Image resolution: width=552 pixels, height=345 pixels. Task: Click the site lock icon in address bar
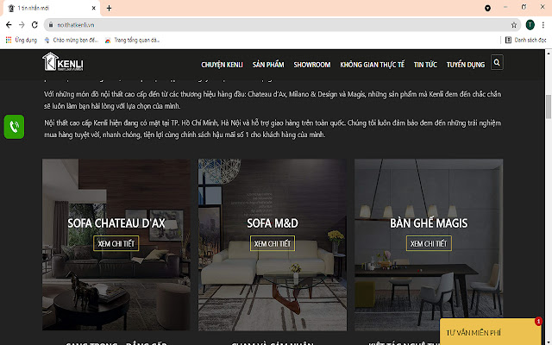click(51, 25)
